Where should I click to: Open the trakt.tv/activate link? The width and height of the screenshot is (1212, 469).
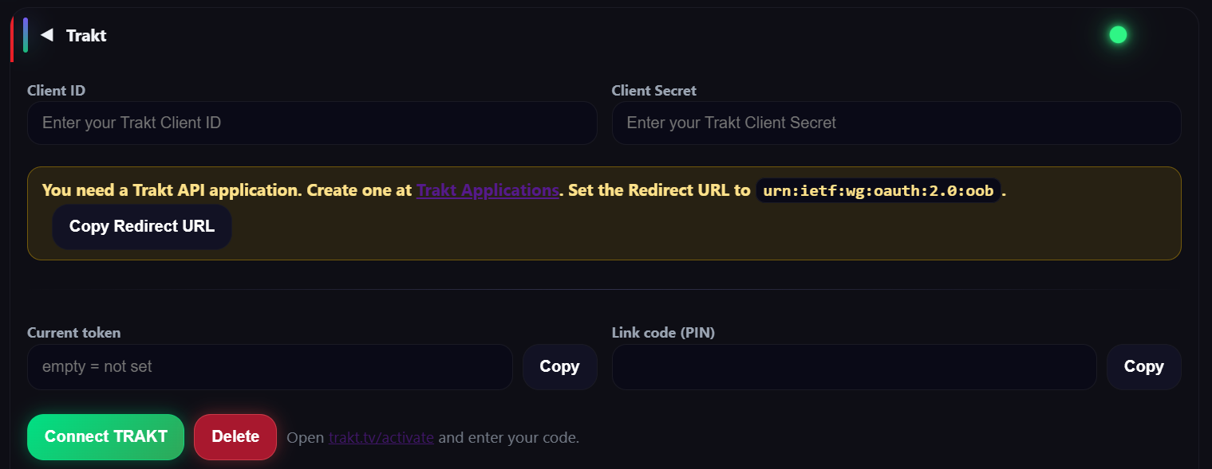coord(381,438)
